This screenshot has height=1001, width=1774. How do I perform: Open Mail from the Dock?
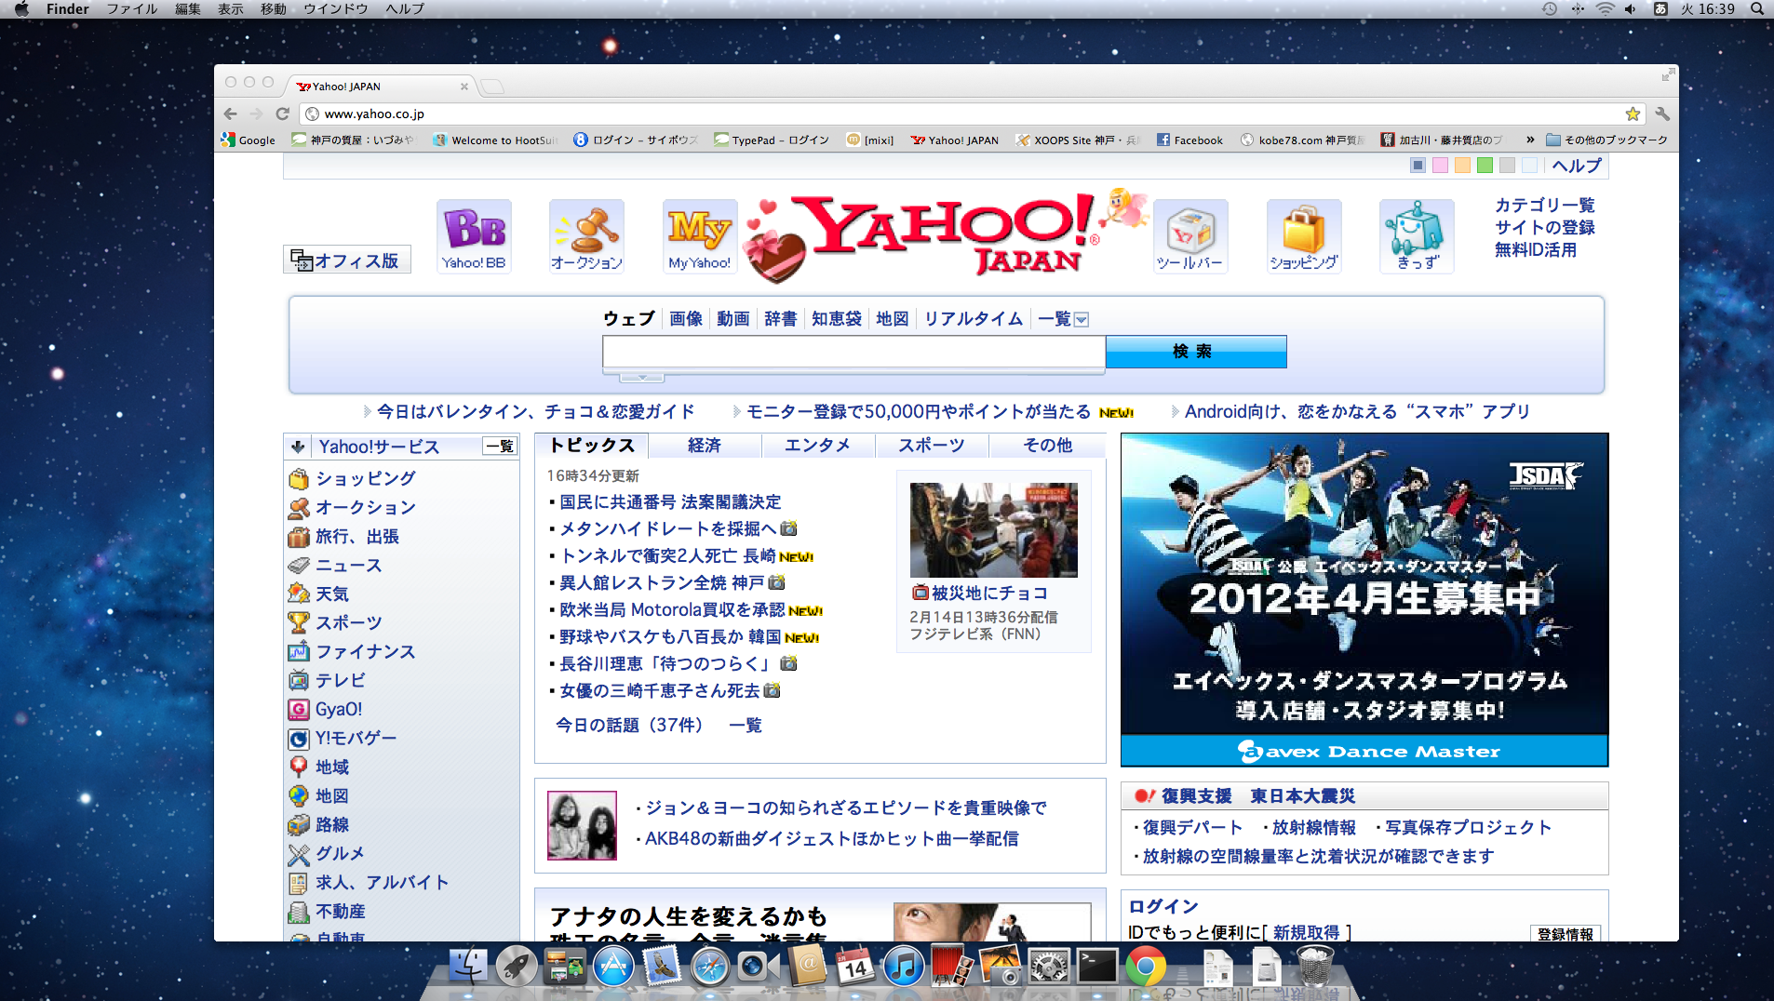pyautogui.click(x=662, y=968)
